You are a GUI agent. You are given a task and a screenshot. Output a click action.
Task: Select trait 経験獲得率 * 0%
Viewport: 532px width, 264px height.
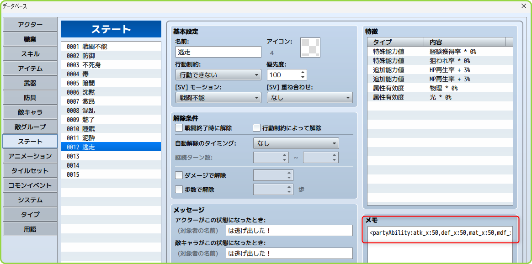(440, 52)
